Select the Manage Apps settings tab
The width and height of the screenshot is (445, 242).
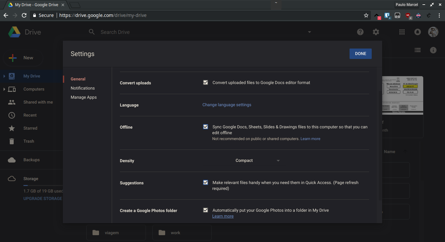point(84,97)
